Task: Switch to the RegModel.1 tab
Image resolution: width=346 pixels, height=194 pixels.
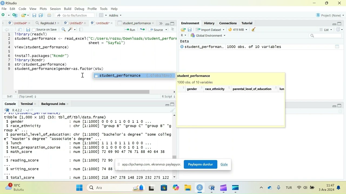Action: [x=48, y=23]
